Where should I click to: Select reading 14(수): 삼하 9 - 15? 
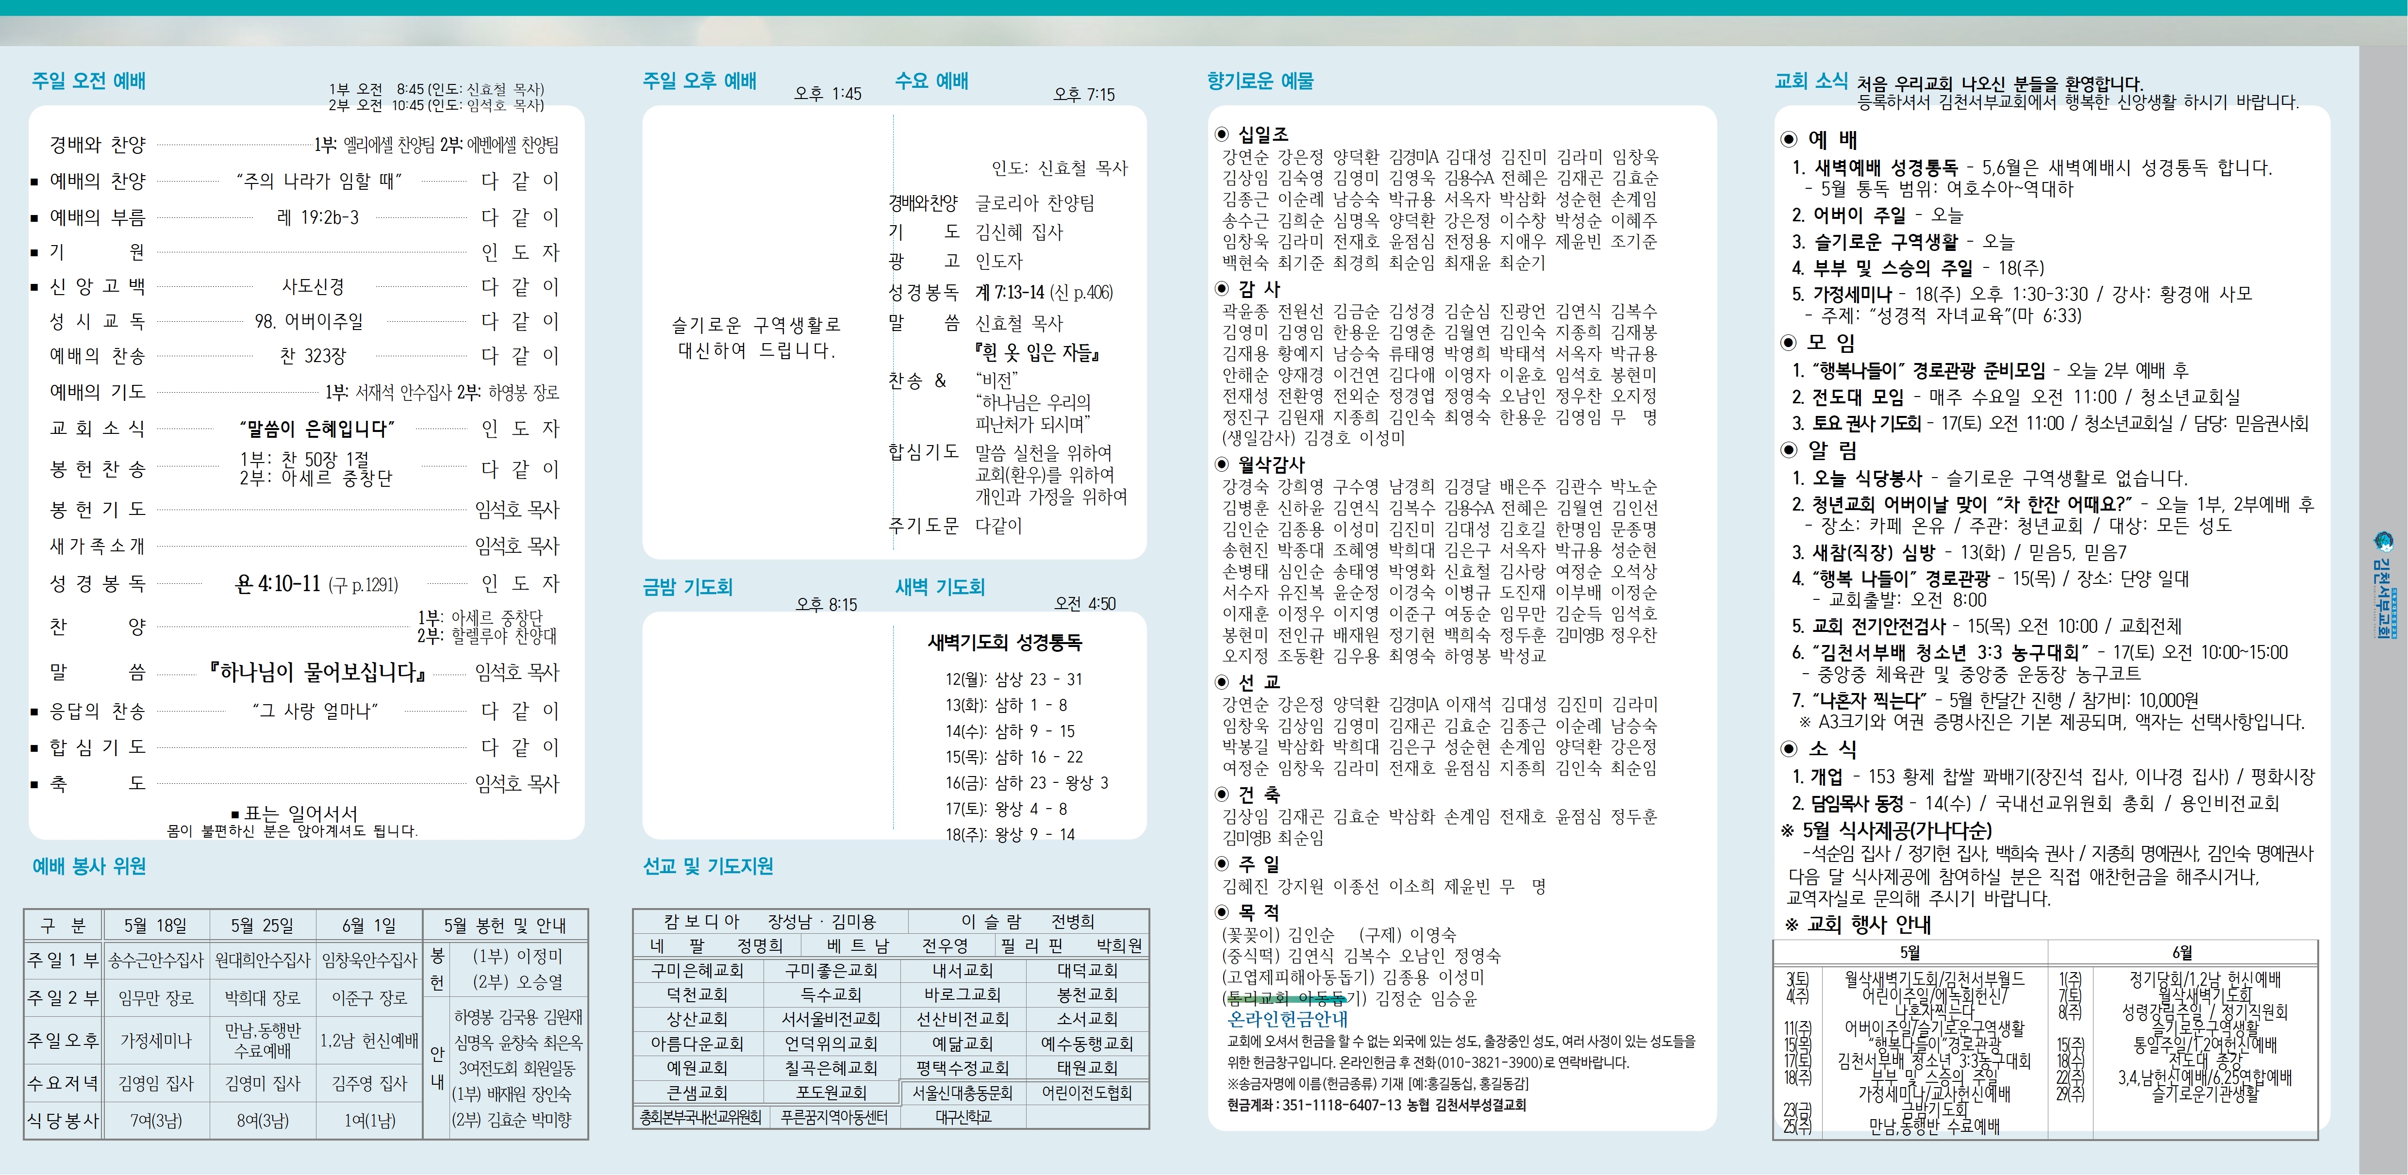[1010, 732]
